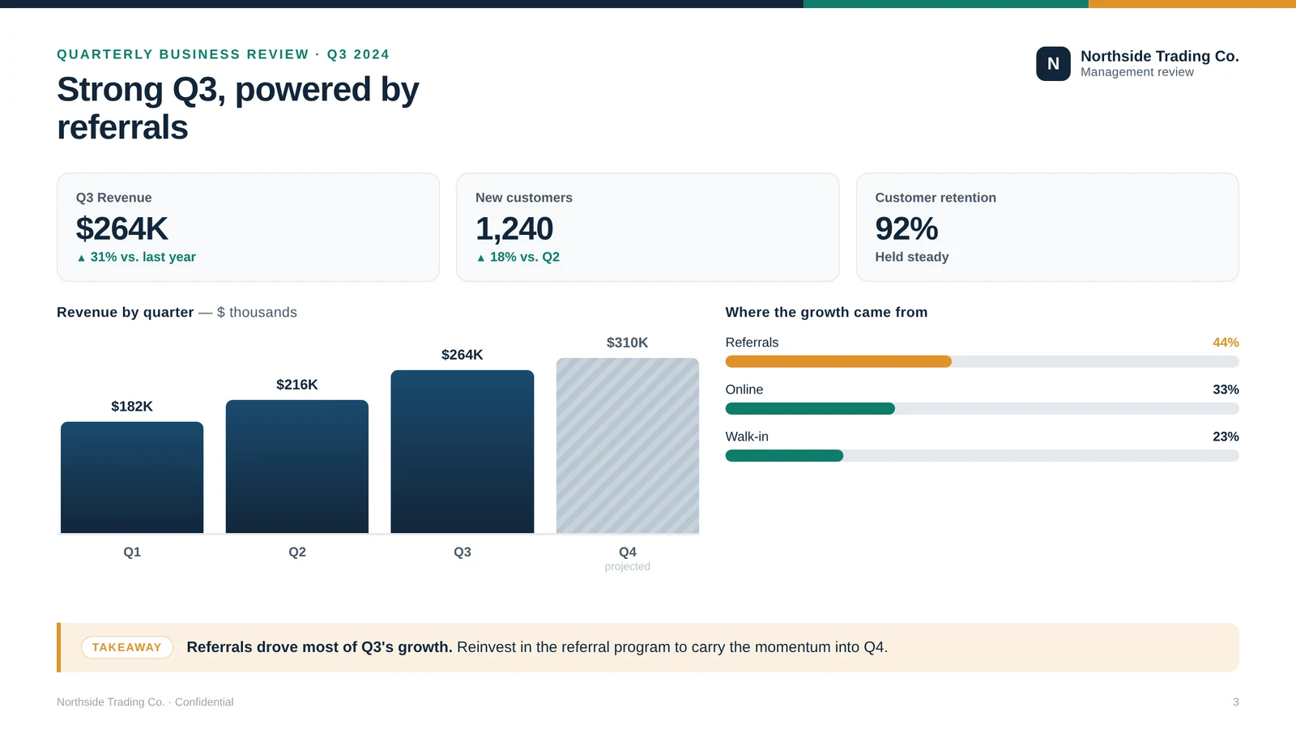Click 'Where the growth came from' heading

click(826, 313)
